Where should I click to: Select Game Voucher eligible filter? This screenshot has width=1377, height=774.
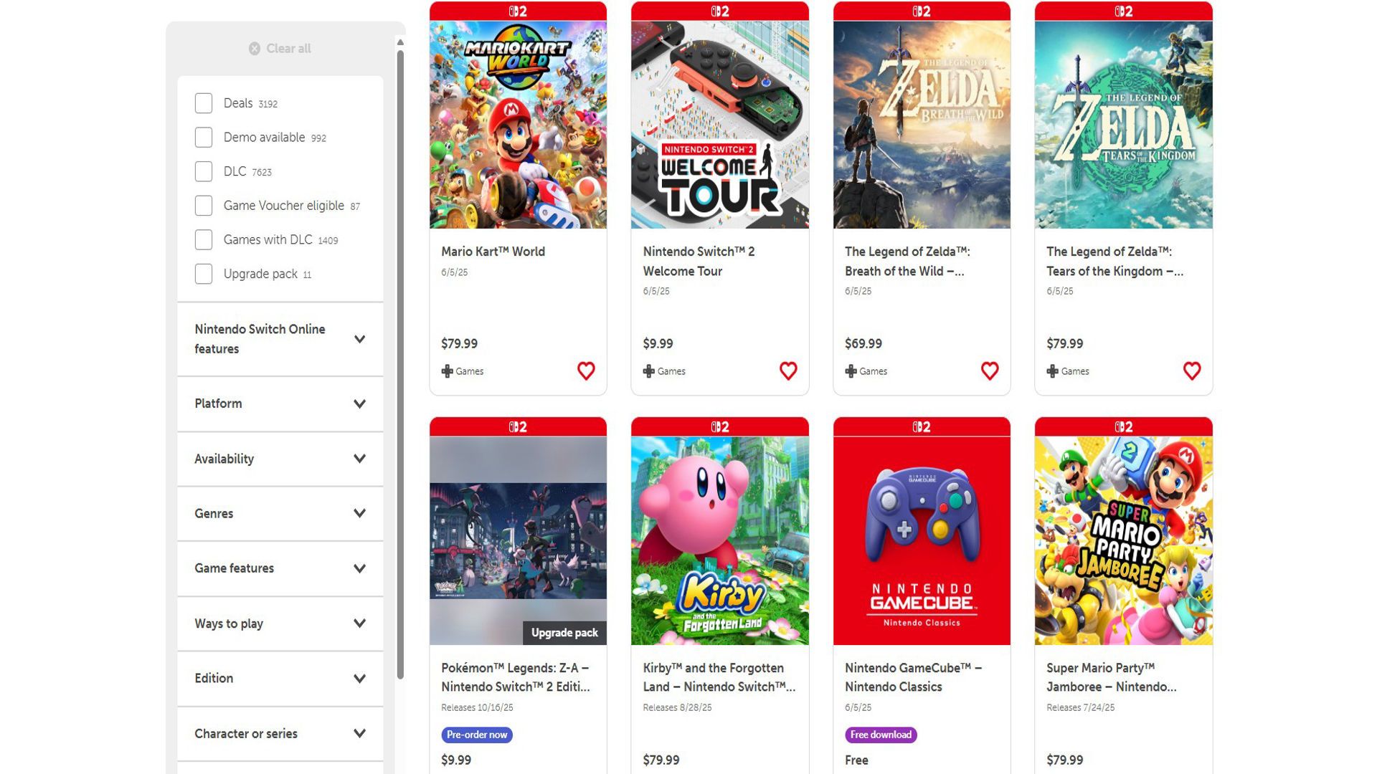[204, 206]
